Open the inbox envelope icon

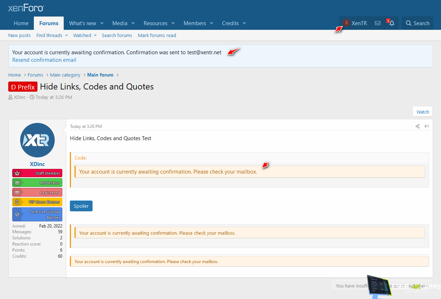(377, 23)
